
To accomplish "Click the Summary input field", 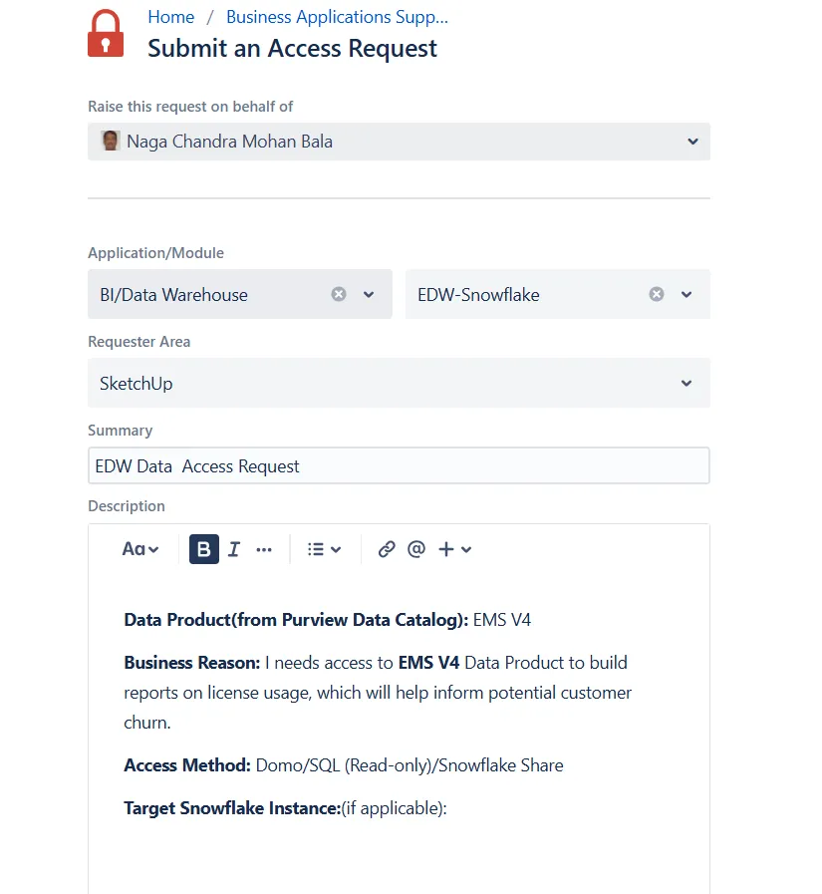I will (399, 465).
